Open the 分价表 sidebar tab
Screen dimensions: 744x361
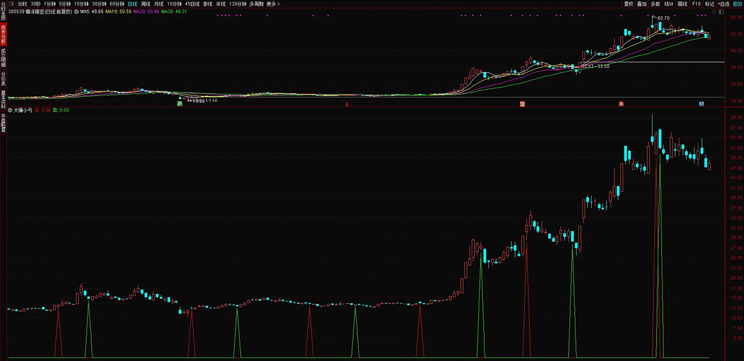tap(3, 79)
